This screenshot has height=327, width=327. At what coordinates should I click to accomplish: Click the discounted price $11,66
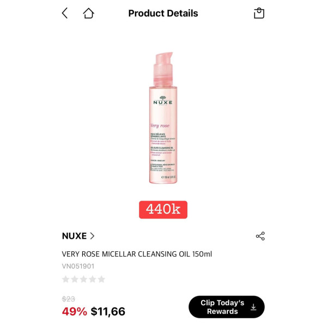tap(108, 311)
